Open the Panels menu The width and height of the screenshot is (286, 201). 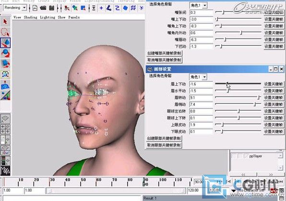point(74,17)
